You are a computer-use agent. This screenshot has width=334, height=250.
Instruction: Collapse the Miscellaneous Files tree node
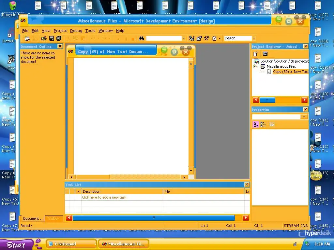click(254, 66)
